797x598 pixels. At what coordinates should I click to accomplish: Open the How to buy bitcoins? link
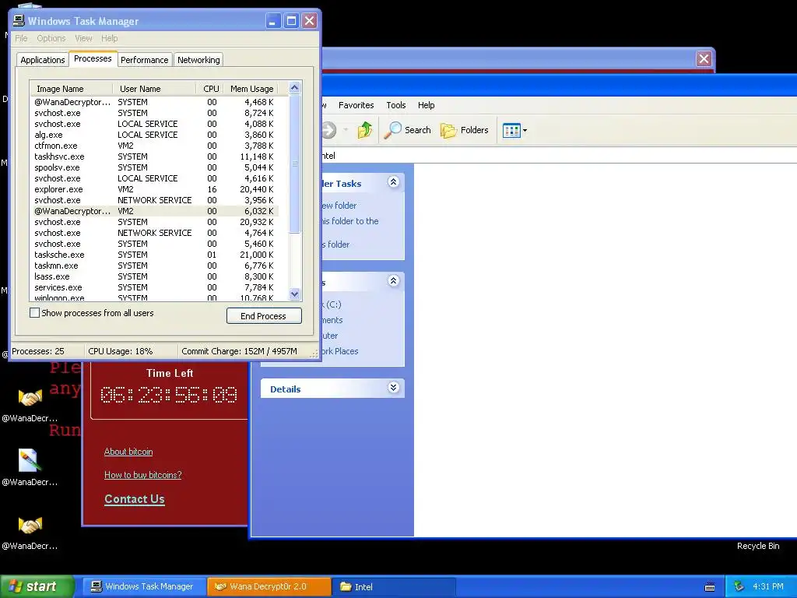tap(143, 475)
